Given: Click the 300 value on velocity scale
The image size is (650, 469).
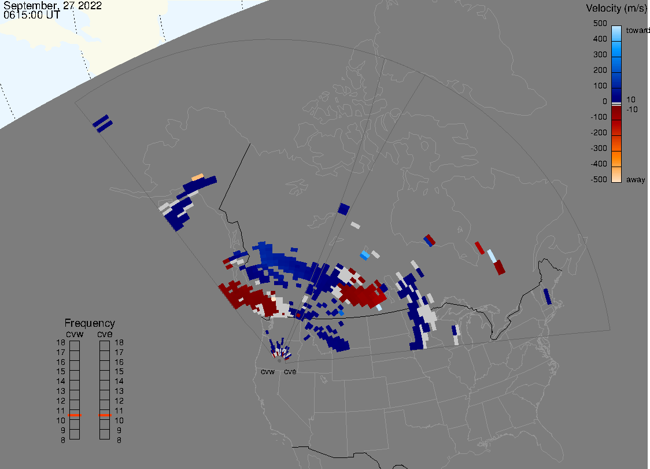Looking at the screenshot, I should pyautogui.click(x=600, y=54).
